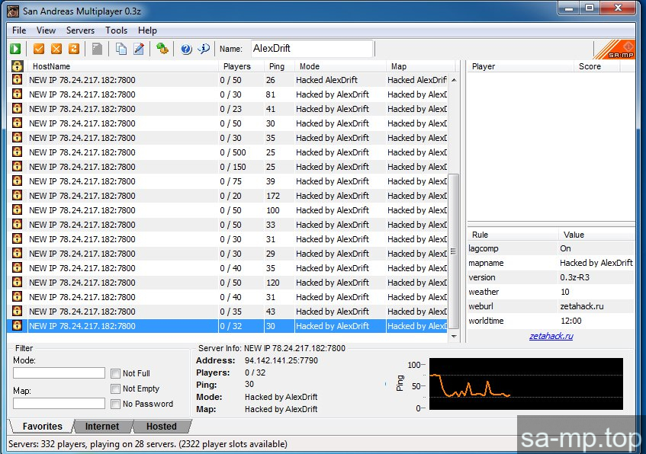The width and height of the screenshot is (646, 454).
Task: Click the ping history graph
Action: pos(525,384)
